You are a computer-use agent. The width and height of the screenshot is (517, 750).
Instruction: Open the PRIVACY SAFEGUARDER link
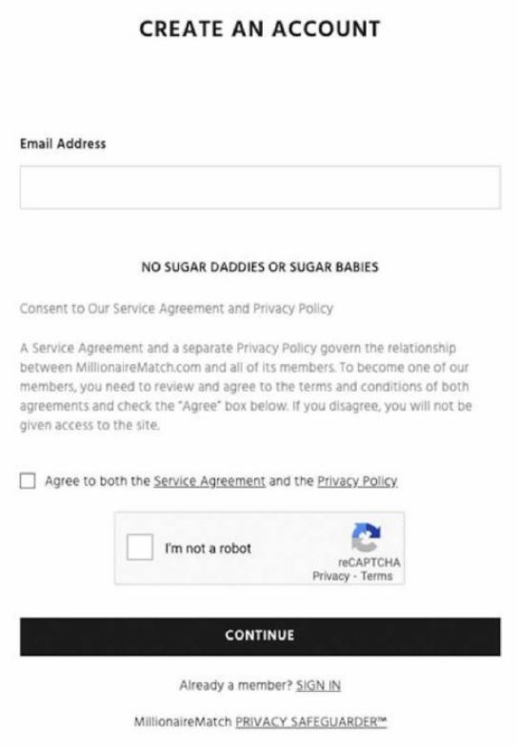311,721
